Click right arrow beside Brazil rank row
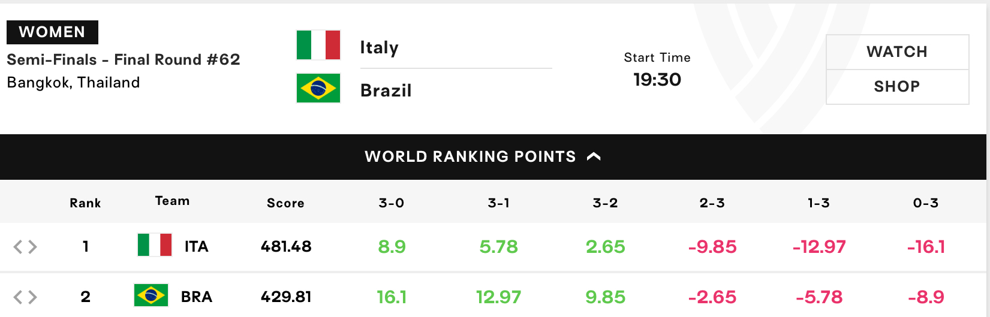This screenshot has width=990, height=317. [32, 297]
